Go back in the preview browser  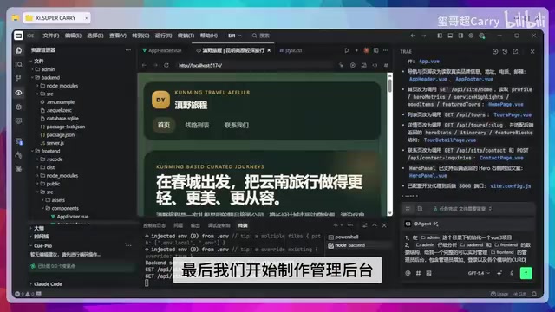144,66
